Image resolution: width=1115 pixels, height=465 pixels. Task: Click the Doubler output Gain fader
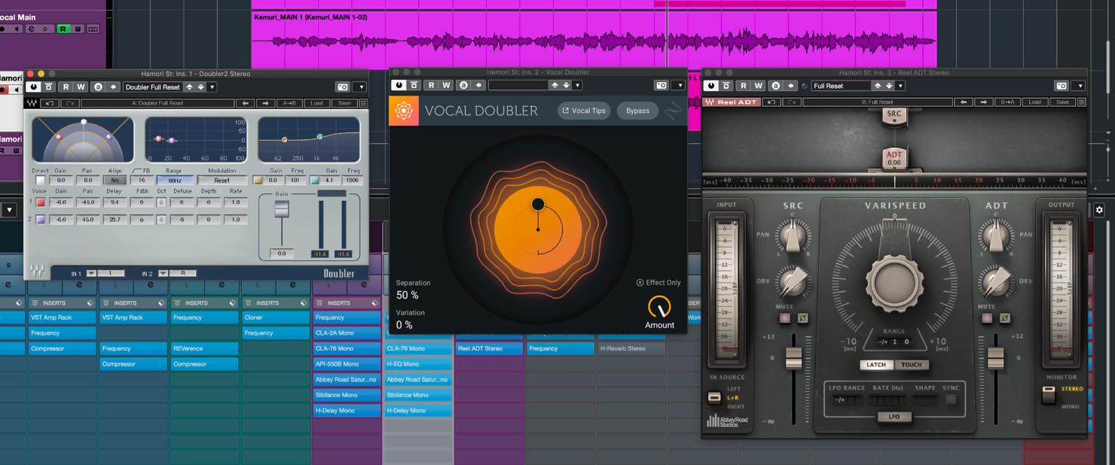tap(281, 210)
